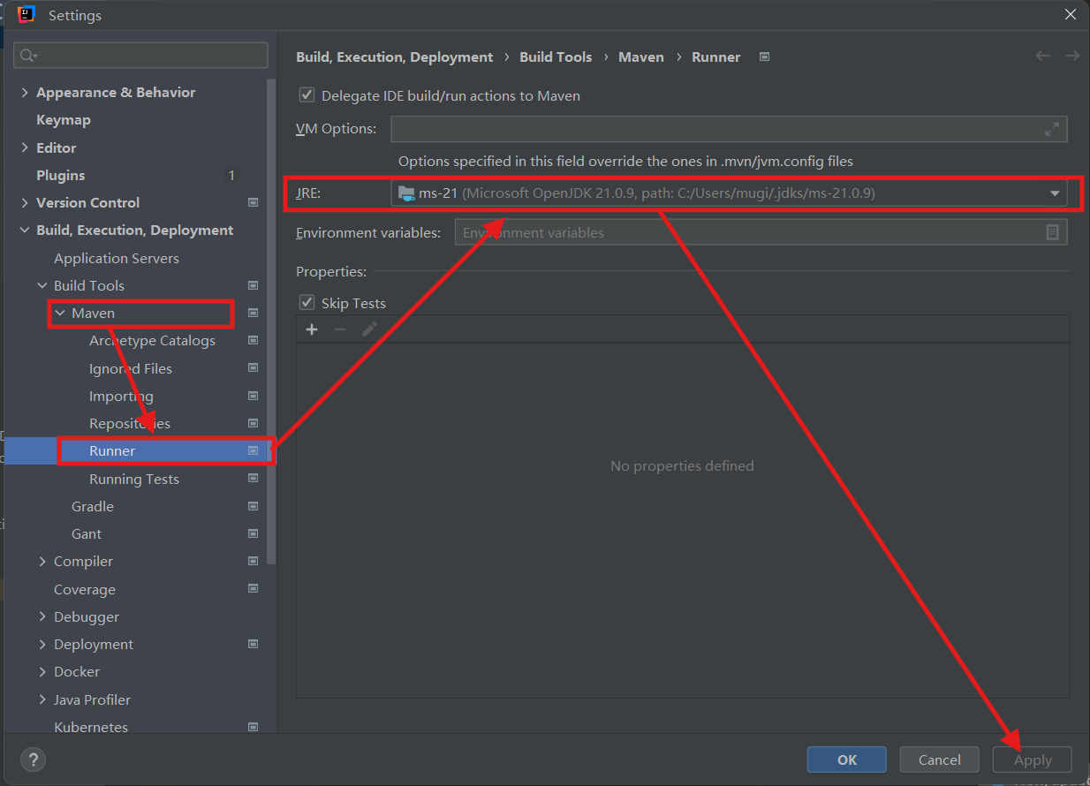
Task: Open Archetype Catalogs under Maven
Action: click(x=152, y=341)
